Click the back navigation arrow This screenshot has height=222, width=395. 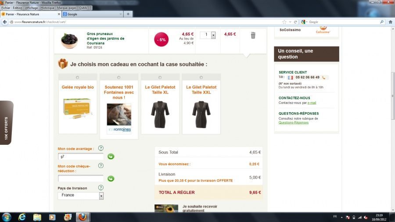coord(5,22)
